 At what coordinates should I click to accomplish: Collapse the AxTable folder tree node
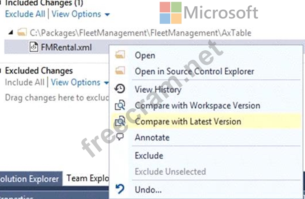(11, 32)
